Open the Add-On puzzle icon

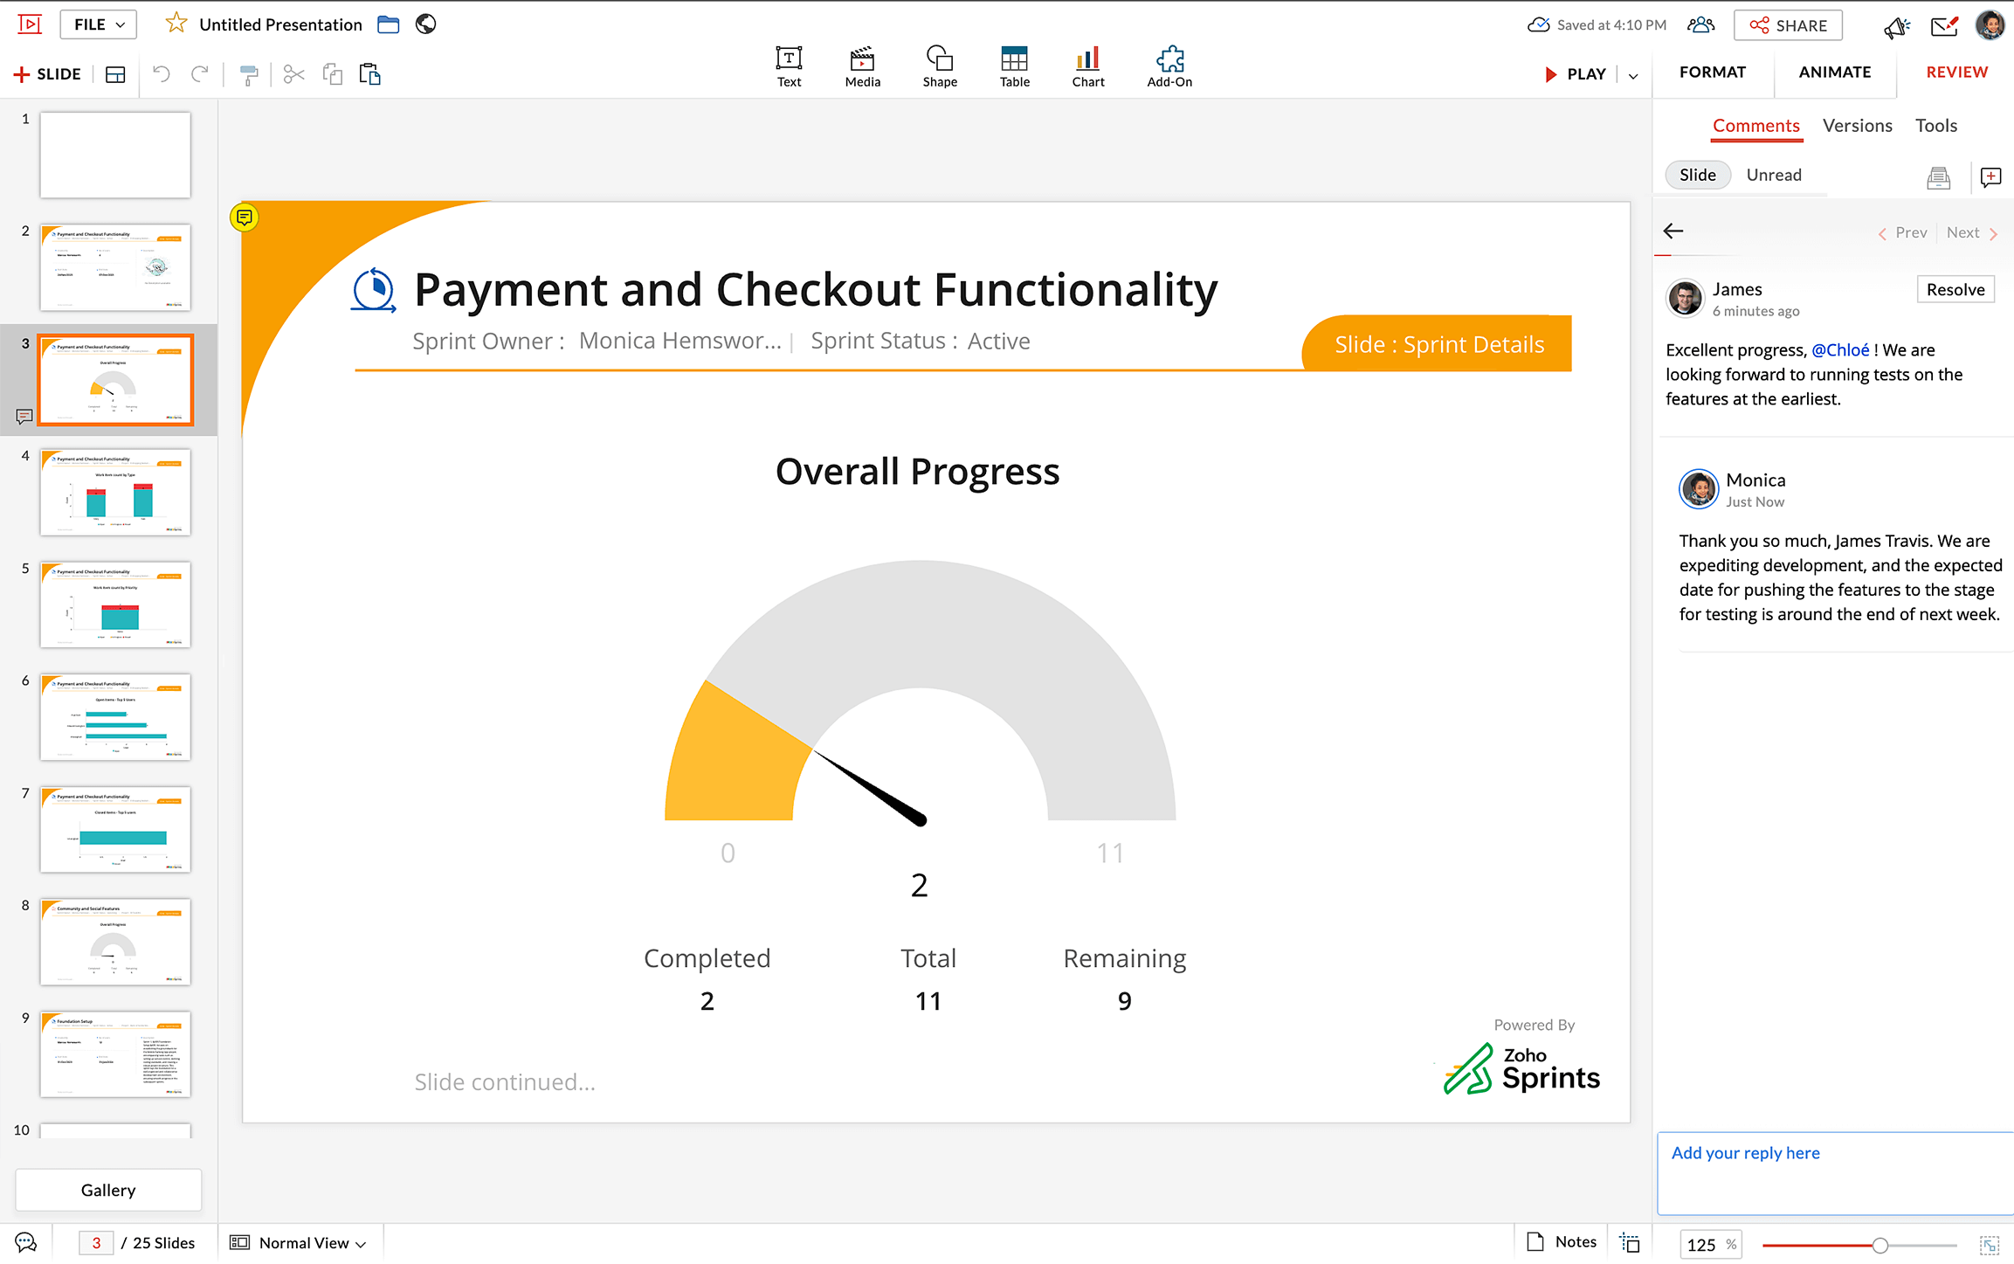click(1169, 66)
